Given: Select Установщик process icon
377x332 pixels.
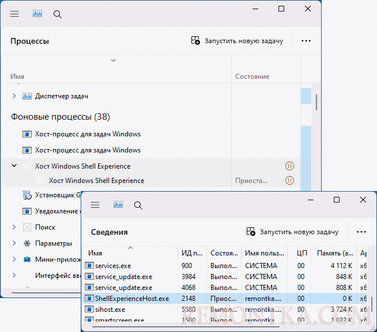Looking at the screenshot, I should (27, 195).
